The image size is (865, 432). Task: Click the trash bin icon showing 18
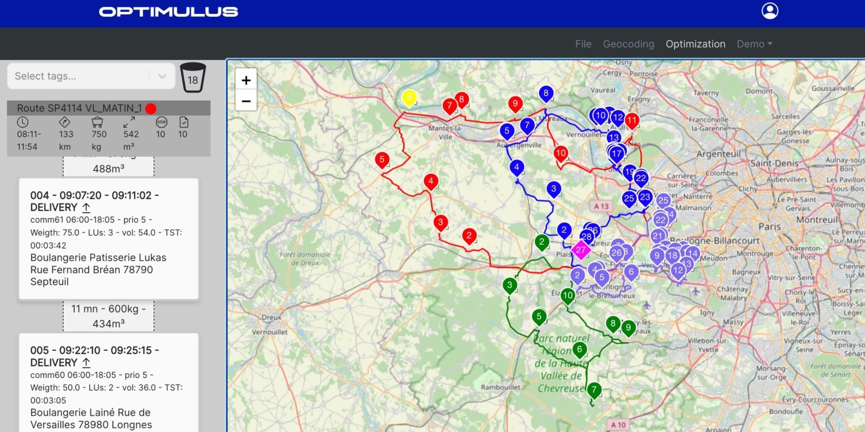pos(192,78)
